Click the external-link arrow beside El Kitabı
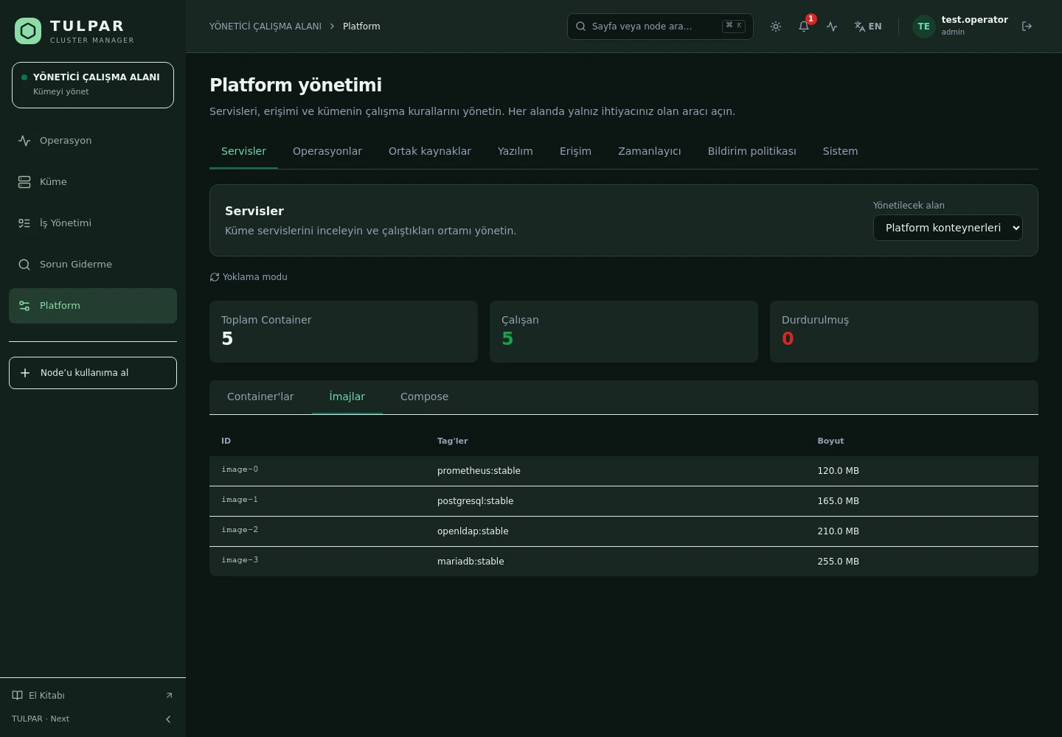The width and height of the screenshot is (1062, 737). 169,696
